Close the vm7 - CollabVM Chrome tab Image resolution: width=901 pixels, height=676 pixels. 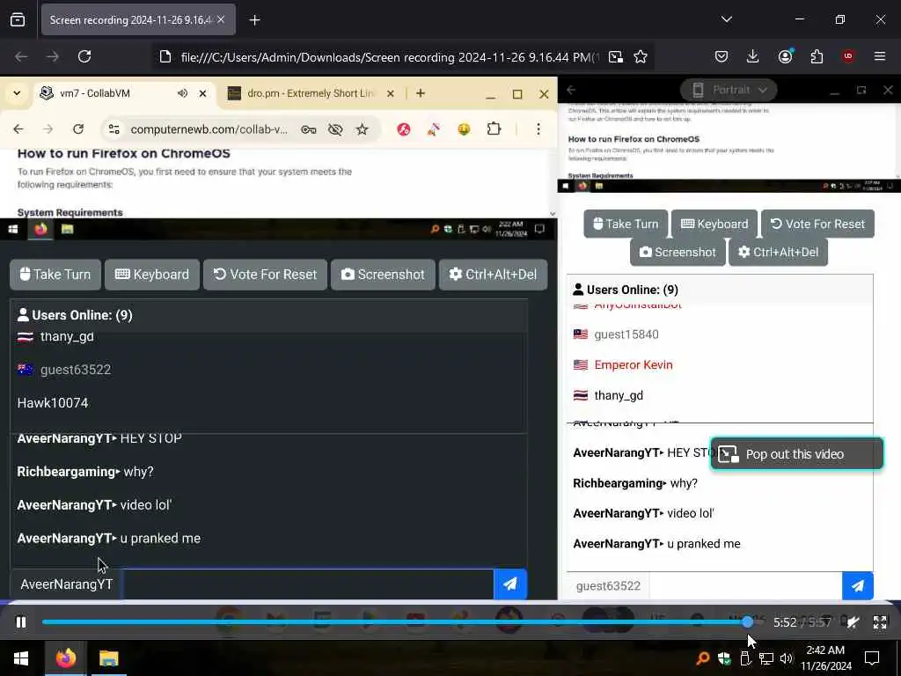[x=203, y=93]
